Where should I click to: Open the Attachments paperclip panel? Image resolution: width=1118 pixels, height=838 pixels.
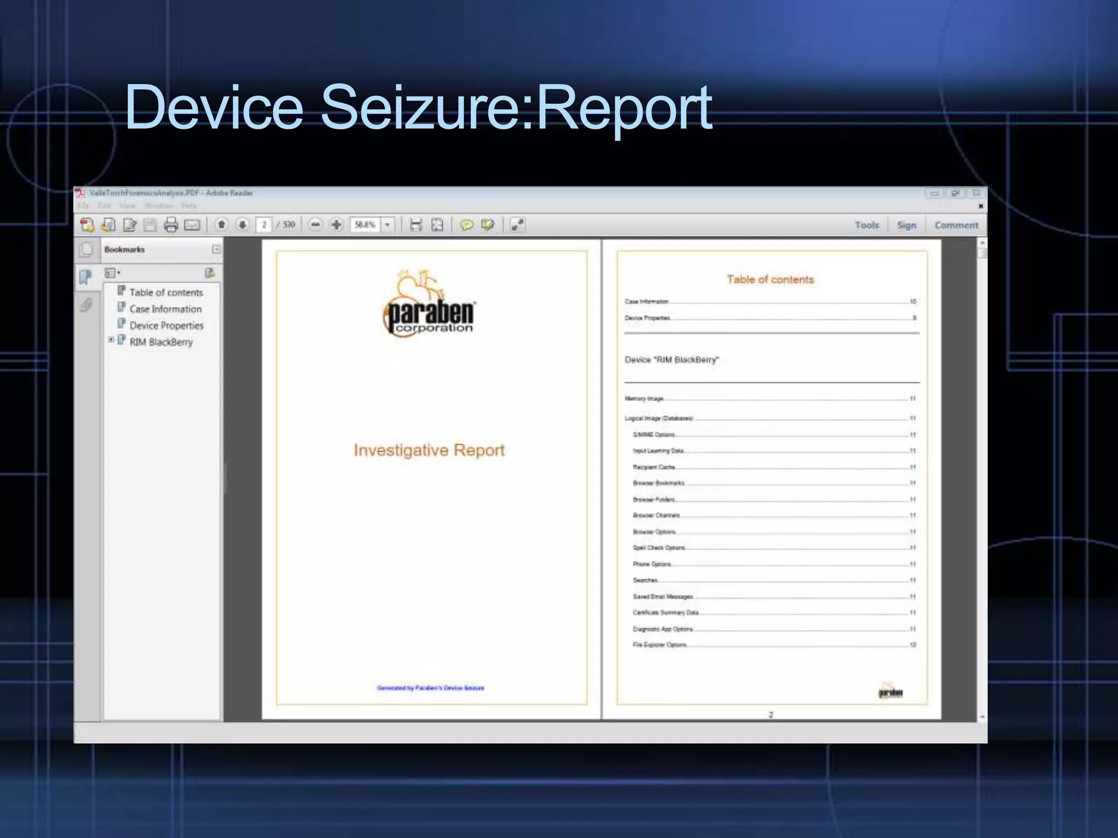[86, 304]
